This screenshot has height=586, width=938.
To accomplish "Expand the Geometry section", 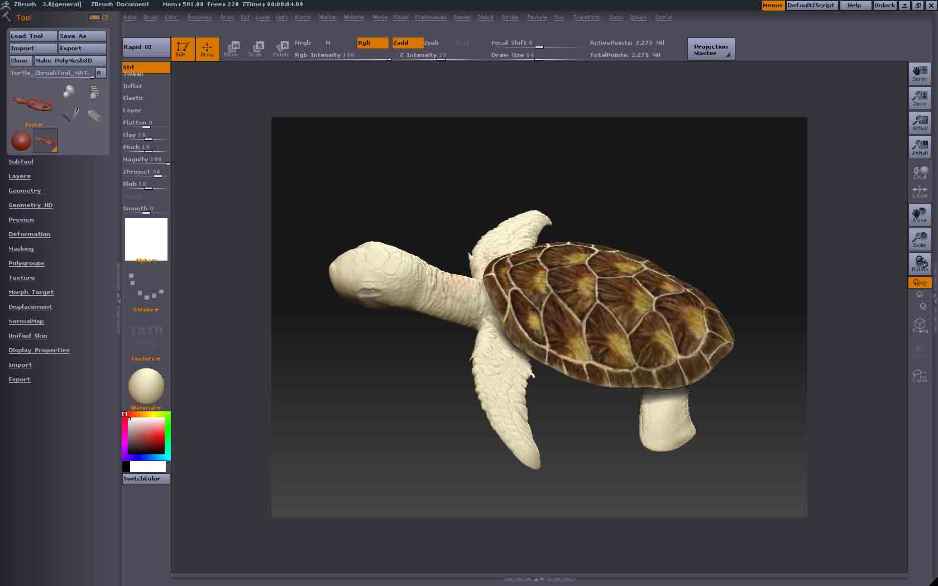I will [x=25, y=190].
